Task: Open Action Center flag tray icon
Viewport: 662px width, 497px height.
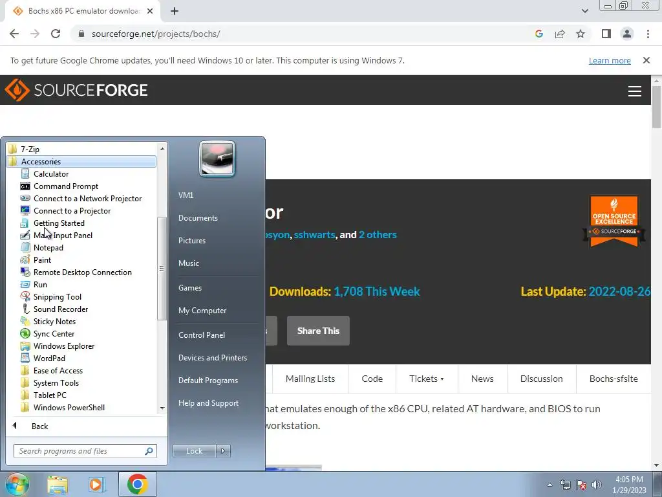Action: [x=581, y=484]
